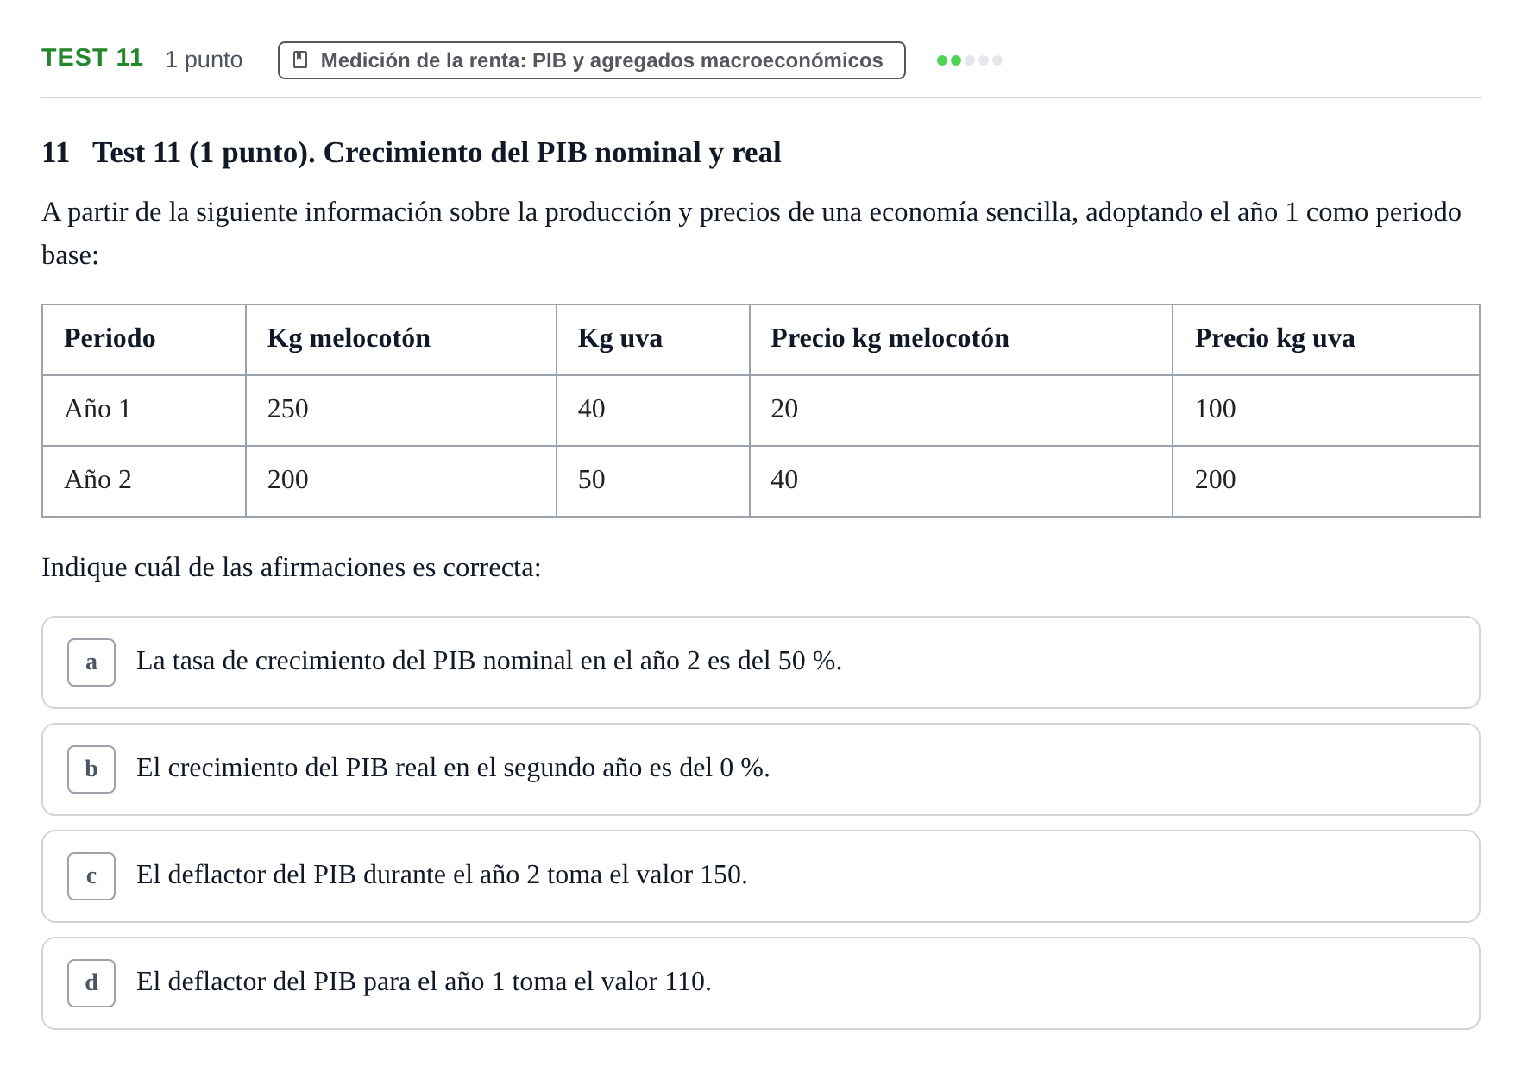1522x1073 pixels.
Task: Choose 'deflactor... año 1 toma el valor 110'
Action: click(x=760, y=983)
